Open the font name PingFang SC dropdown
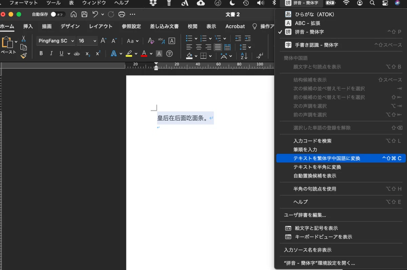407x270 pixels. coord(73,41)
